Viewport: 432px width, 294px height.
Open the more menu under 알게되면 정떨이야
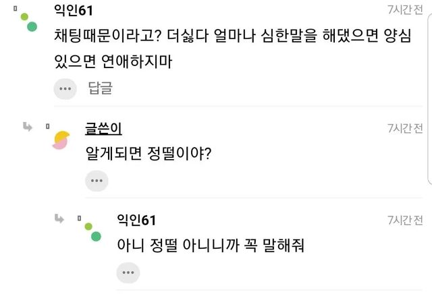[97, 180]
